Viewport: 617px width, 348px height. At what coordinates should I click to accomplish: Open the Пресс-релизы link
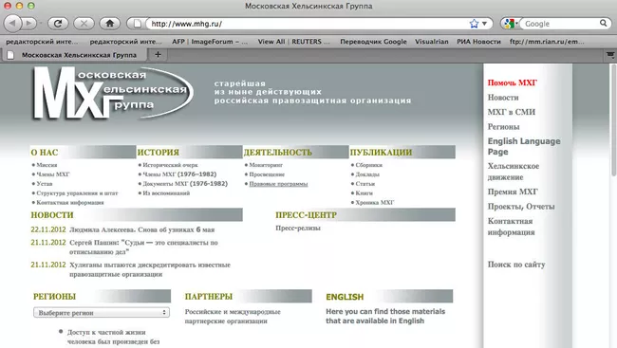(x=298, y=228)
